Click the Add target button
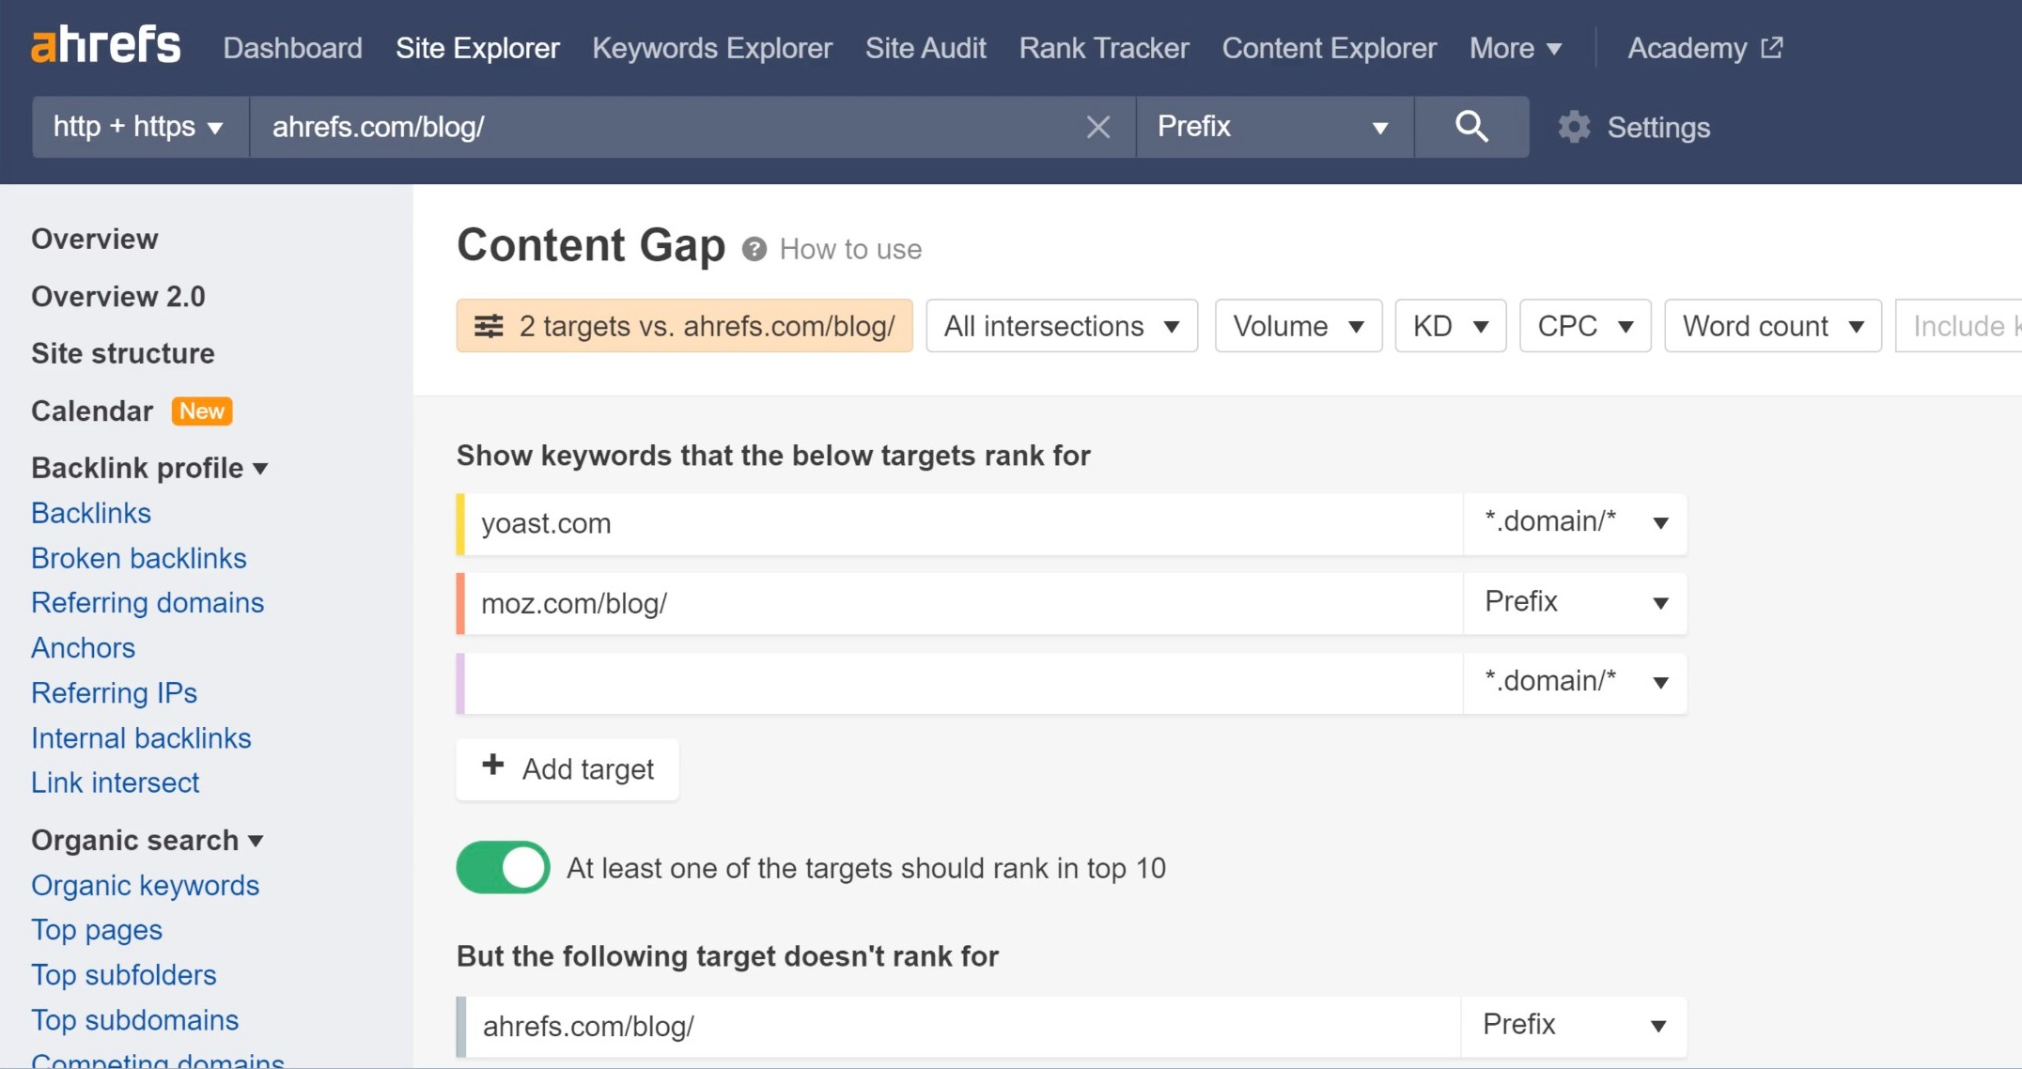The width and height of the screenshot is (2022, 1069). (x=568, y=769)
